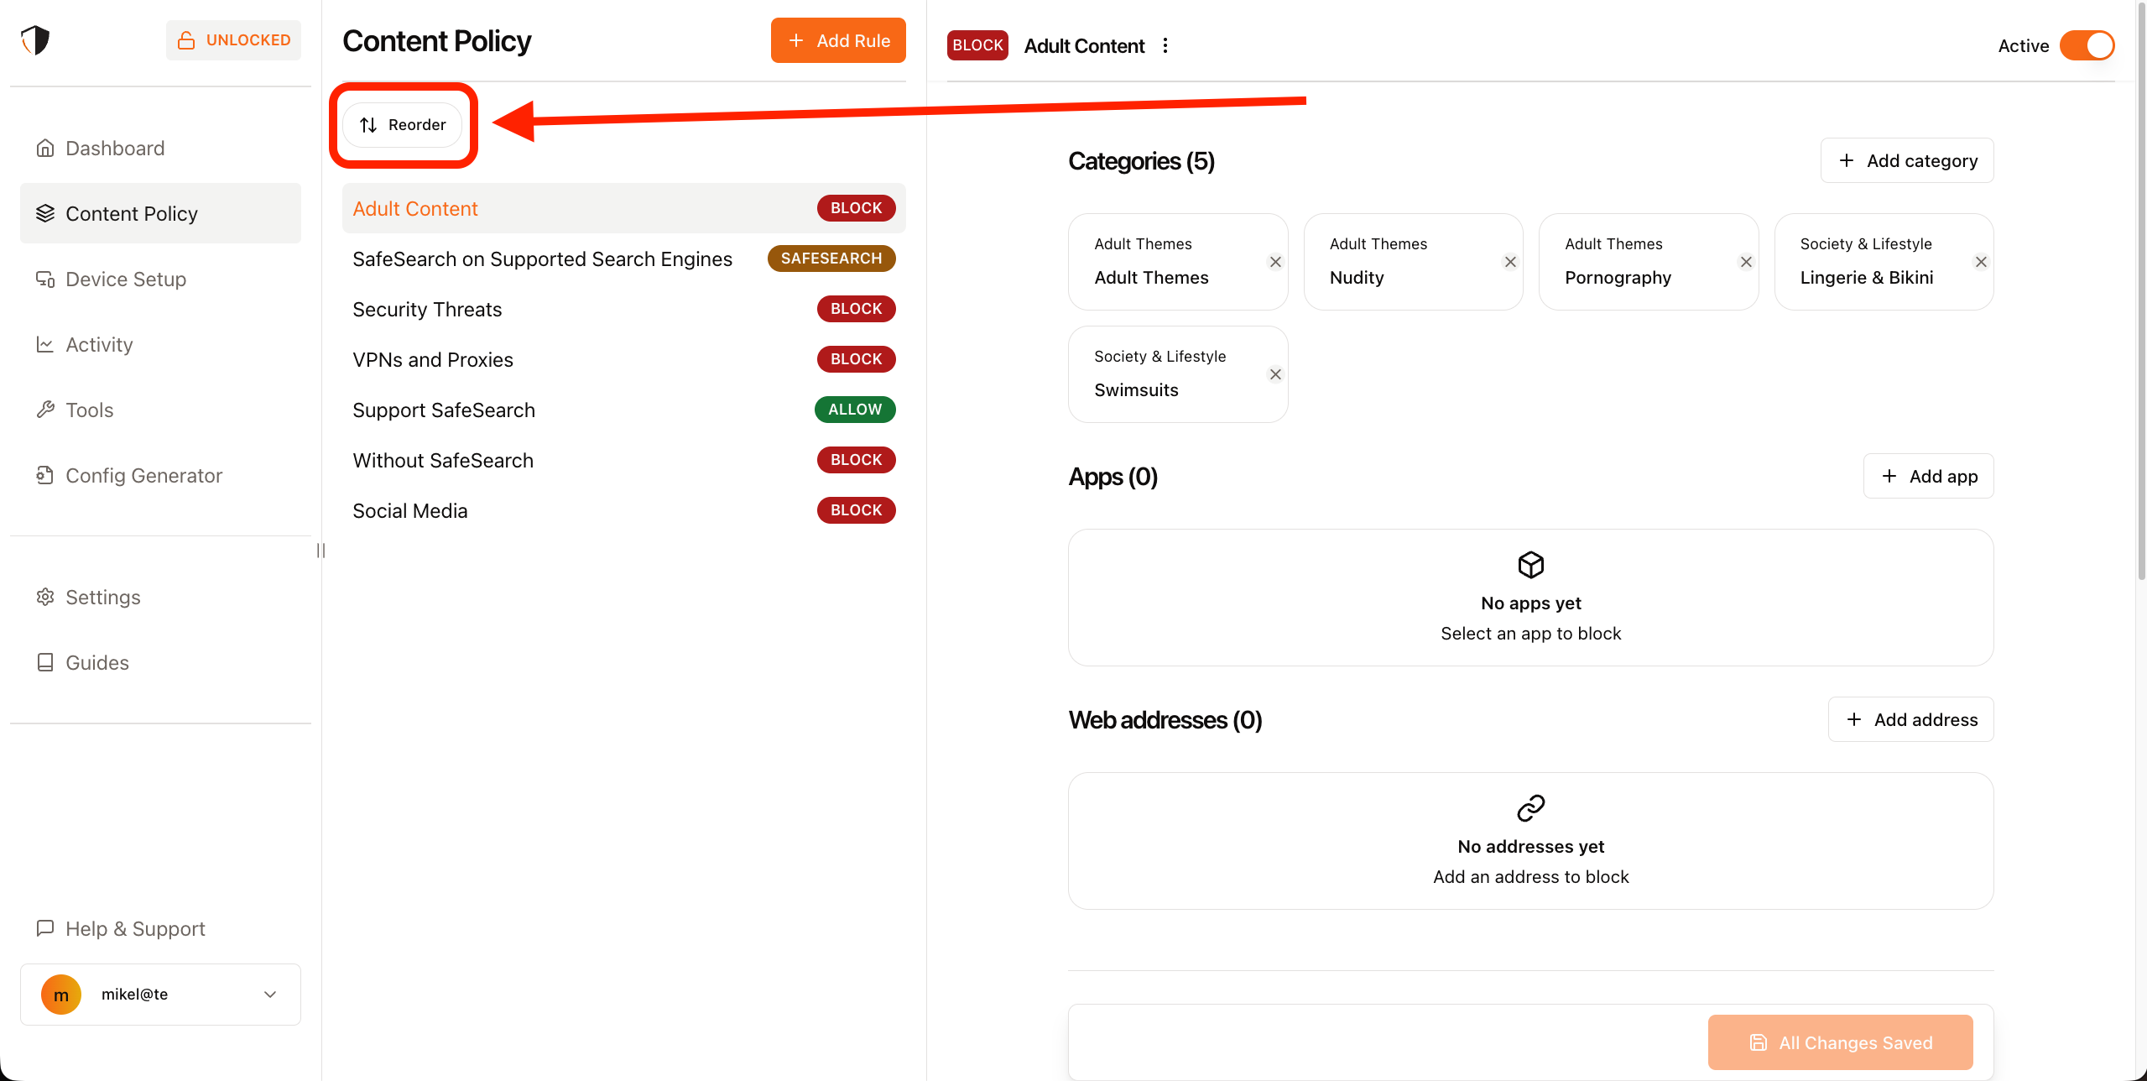Screen dimensions: 2147x1081
Task: Click the Reorder rules button
Action: [403, 125]
